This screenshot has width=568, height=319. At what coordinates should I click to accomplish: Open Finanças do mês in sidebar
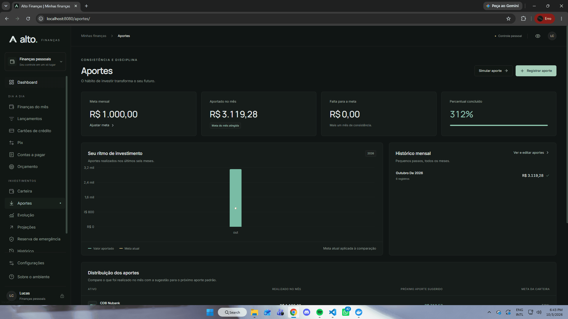(35, 107)
